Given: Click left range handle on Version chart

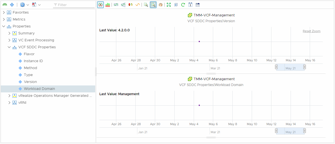Looking at the screenshot, I should coord(276,67).
